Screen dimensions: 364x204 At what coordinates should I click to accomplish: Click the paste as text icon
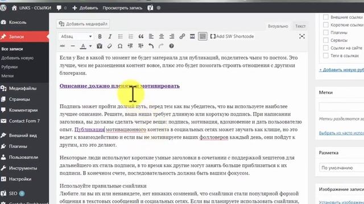pyautogui.click(x=100, y=46)
